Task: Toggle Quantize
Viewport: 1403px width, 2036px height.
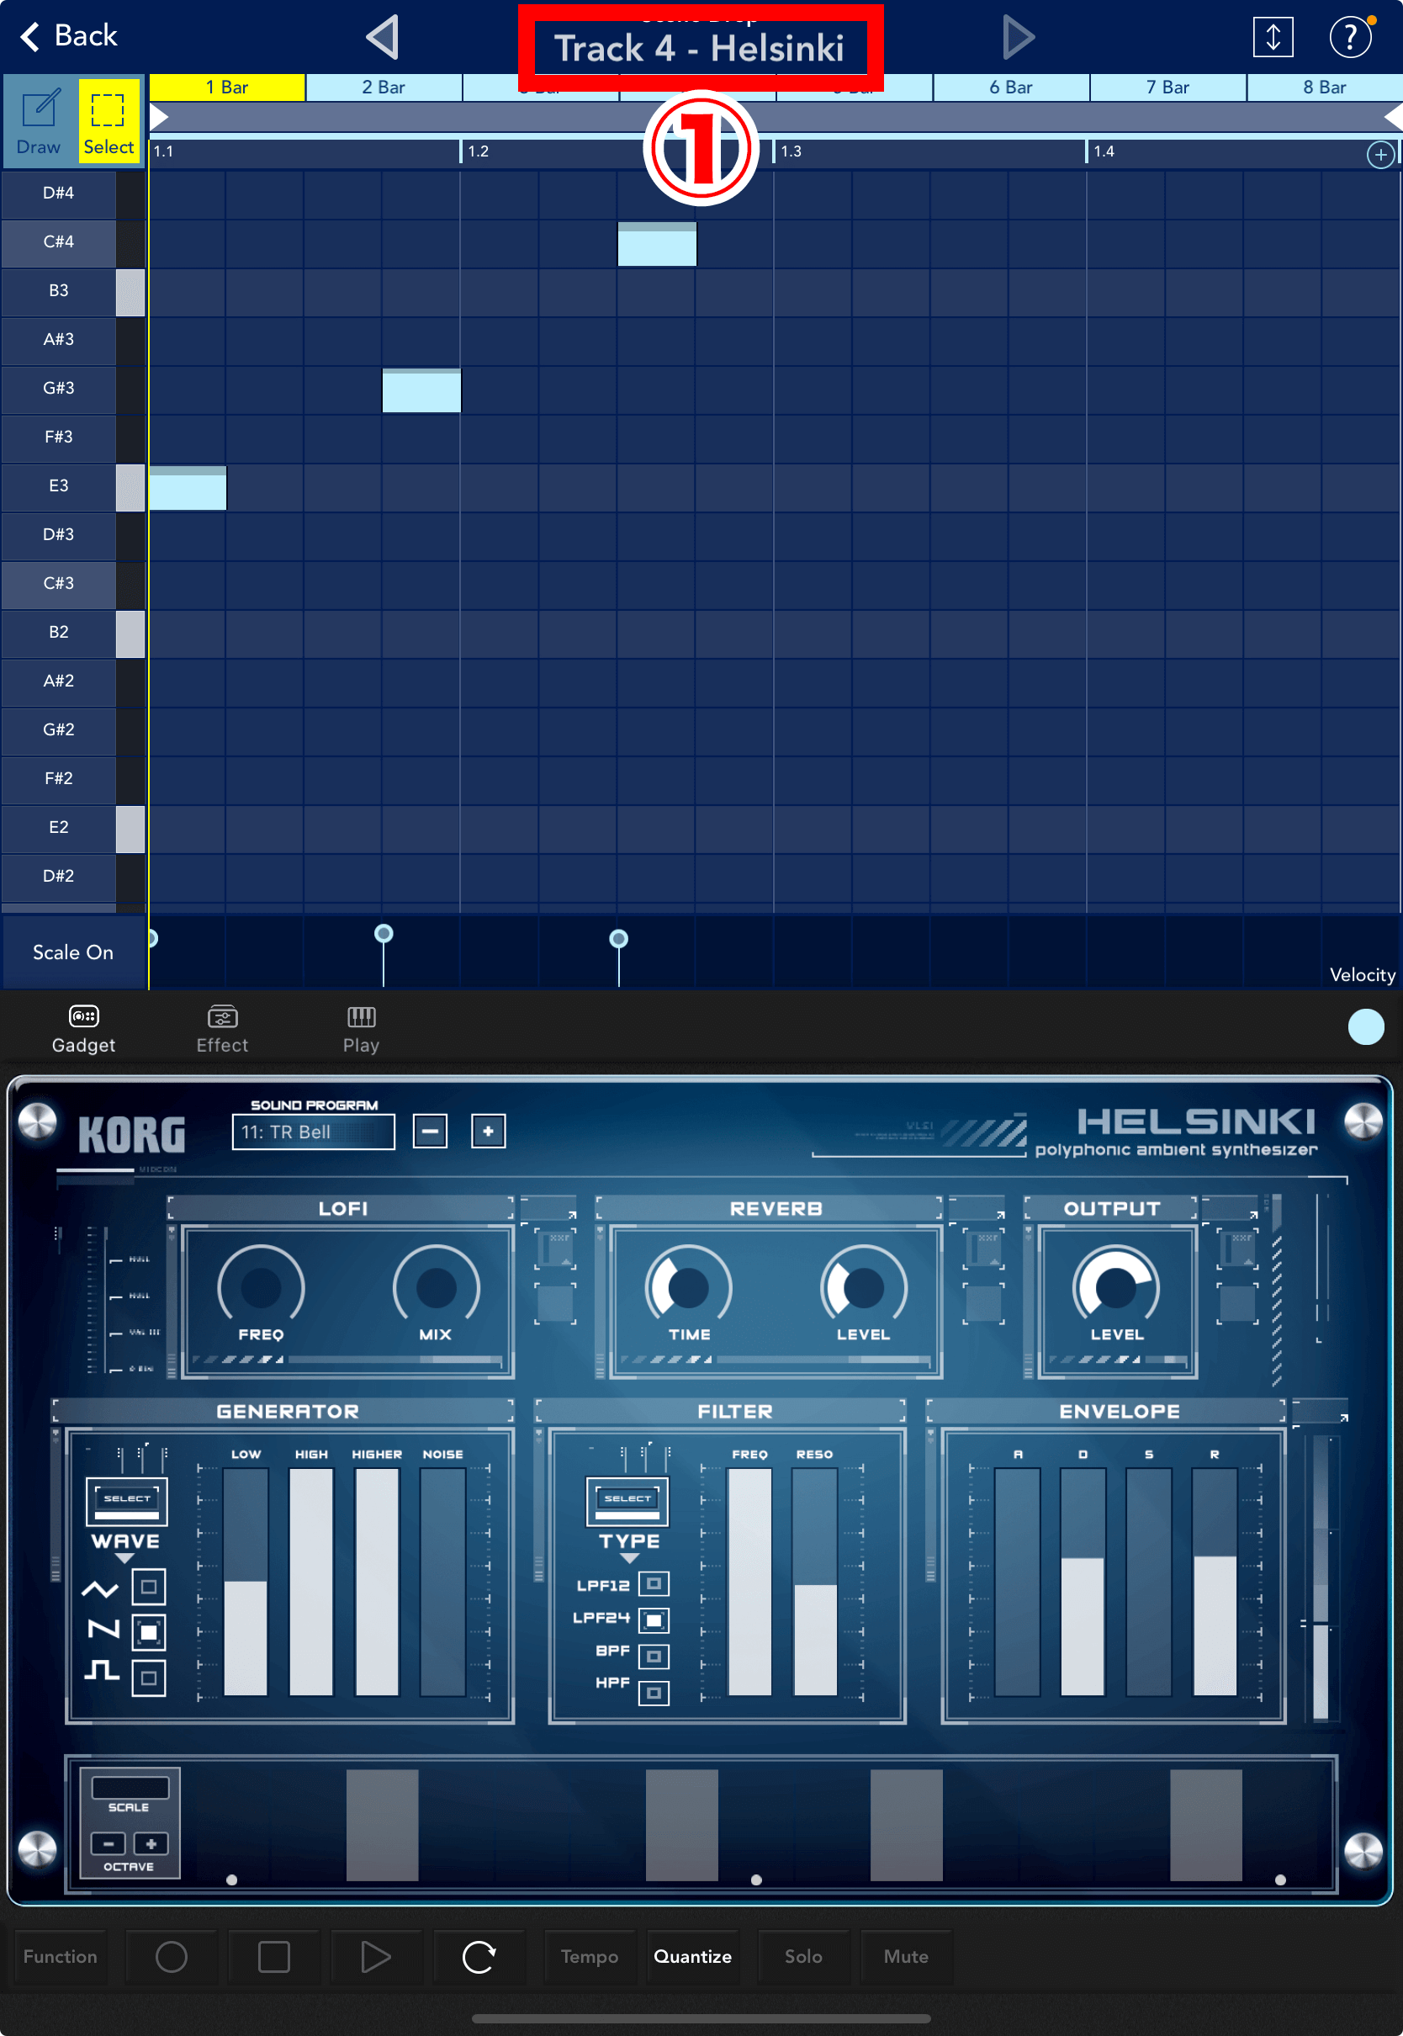Action: [693, 1956]
